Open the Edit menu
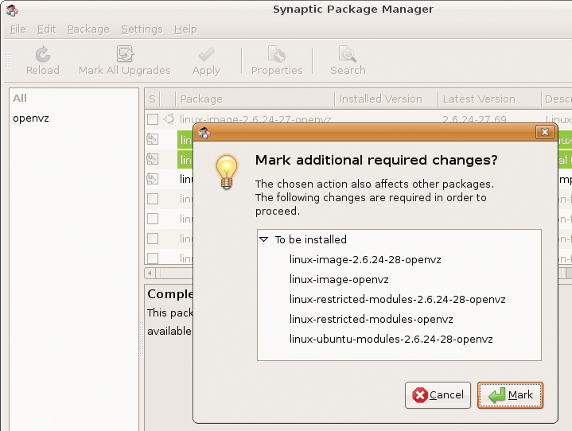This screenshot has height=431, width=572. click(46, 29)
